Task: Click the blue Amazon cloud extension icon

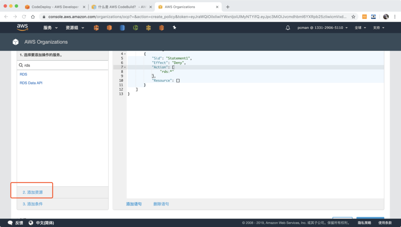Action: (373, 16)
